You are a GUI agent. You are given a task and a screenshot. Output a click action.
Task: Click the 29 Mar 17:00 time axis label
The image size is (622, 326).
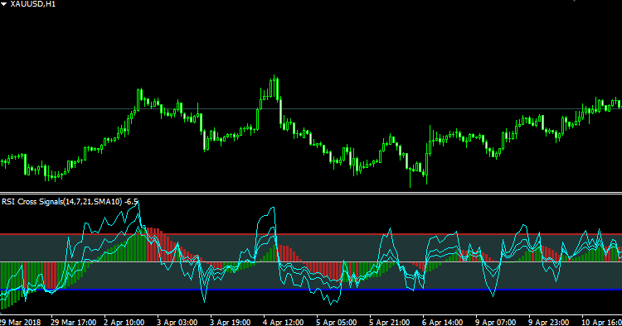point(73,322)
